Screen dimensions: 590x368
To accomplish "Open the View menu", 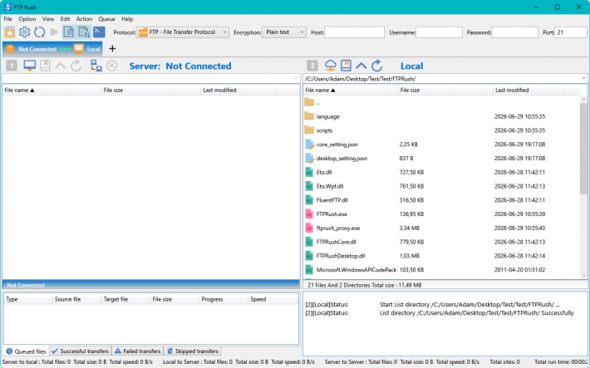I will click(x=48, y=19).
